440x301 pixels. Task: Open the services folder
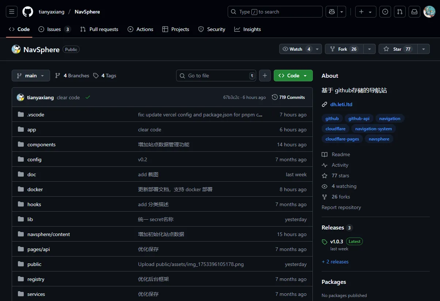click(x=36, y=294)
